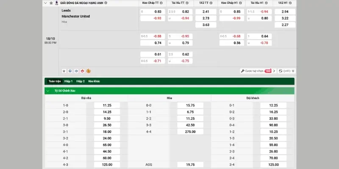Screen dimensions: 339x169
Task: Click the orange coin icon
Action: point(89,71)
